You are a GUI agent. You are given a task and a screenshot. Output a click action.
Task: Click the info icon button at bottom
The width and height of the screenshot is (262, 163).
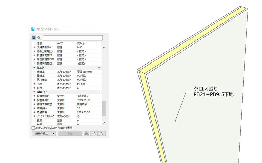[86, 134]
